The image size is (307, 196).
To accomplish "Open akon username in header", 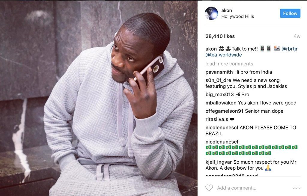I will pyautogui.click(x=227, y=10).
